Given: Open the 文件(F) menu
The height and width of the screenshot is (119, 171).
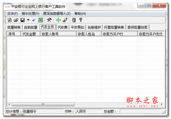Looking at the screenshot, I should 13,14.
